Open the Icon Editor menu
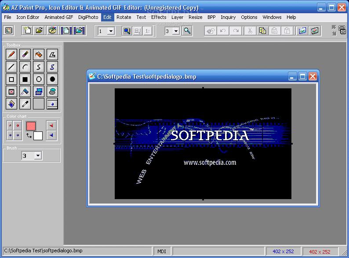 pyautogui.click(x=28, y=17)
